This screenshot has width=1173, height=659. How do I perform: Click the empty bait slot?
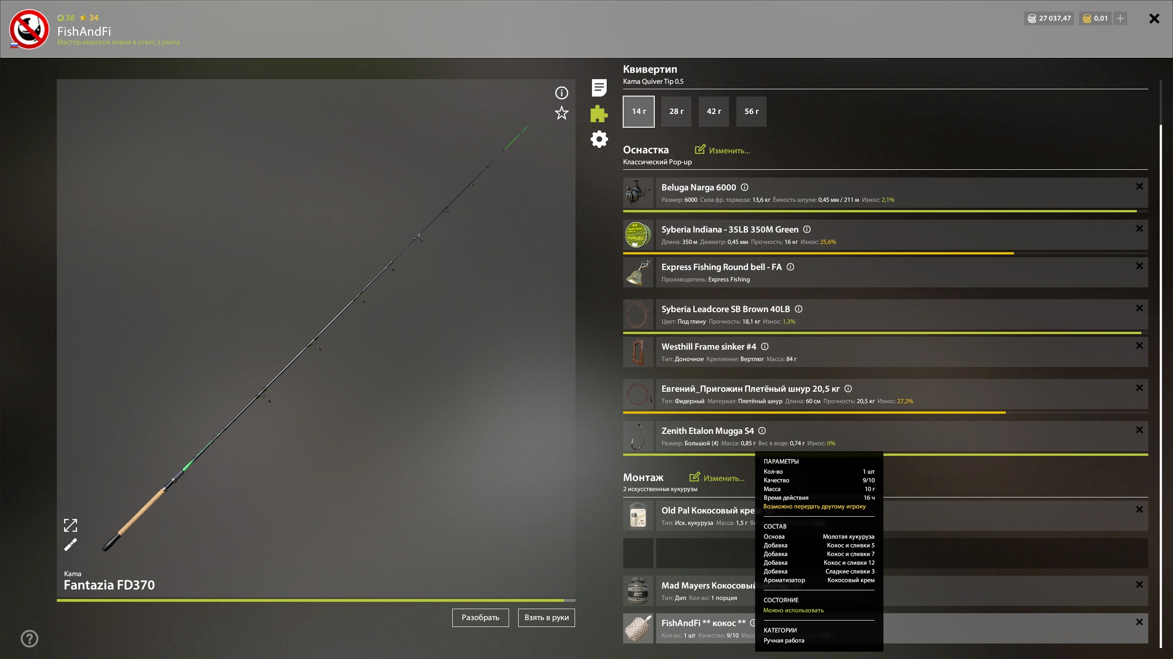tap(886, 553)
